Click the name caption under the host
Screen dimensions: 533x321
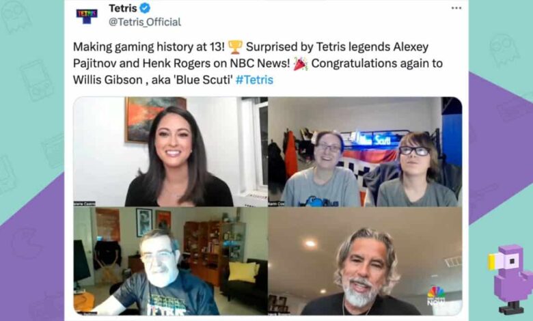click(85, 204)
